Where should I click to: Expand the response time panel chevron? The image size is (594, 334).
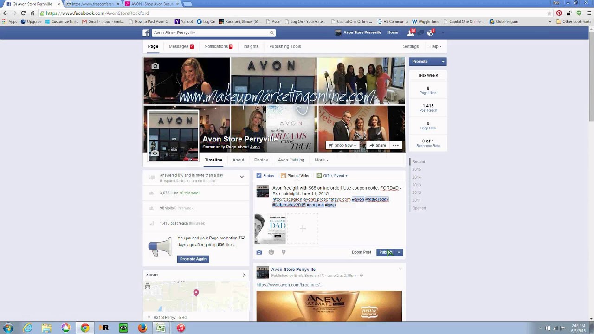pyautogui.click(x=242, y=177)
